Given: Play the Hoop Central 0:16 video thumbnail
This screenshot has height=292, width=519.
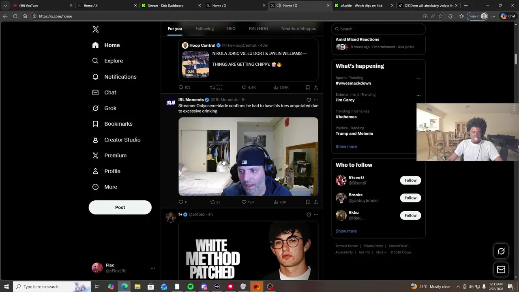Looking at the screenshot, I should click(x=195, y=64).
